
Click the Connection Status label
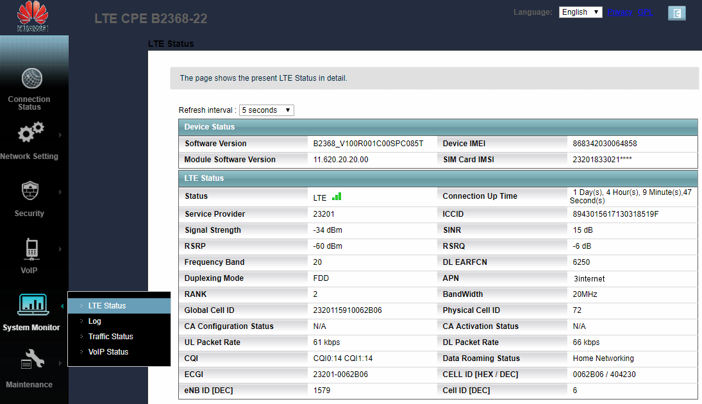[29, 103]
